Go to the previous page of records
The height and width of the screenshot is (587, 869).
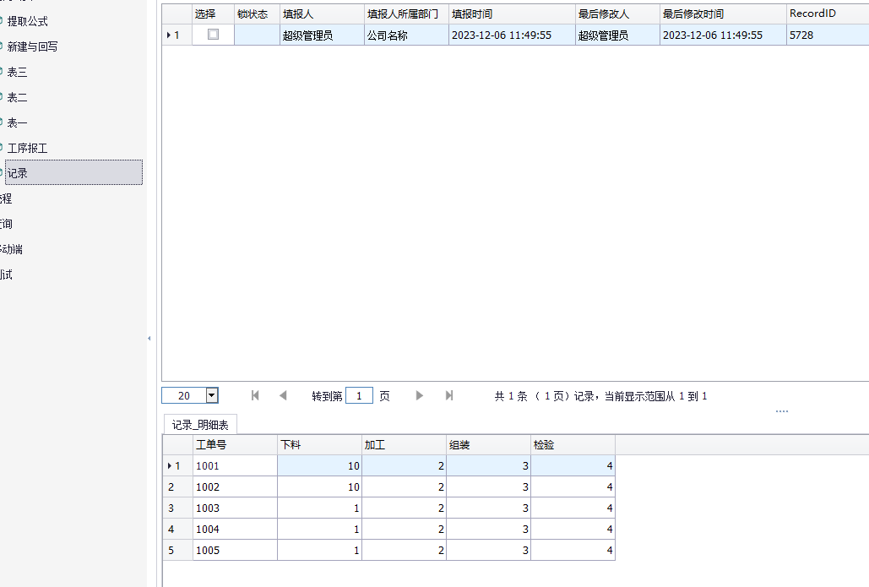pyautogui.click(x=283, y=395)
